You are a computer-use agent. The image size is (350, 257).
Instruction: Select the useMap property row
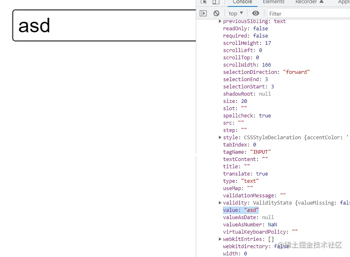pos(238,188)
